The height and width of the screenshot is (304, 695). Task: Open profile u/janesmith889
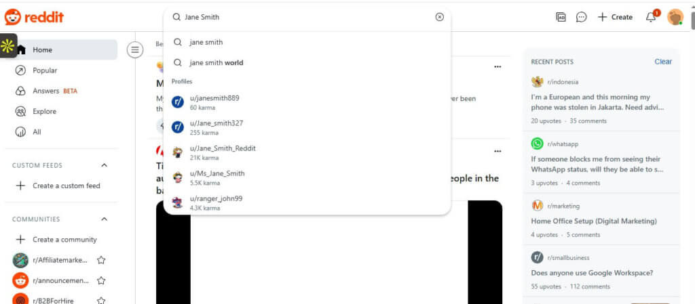(x=307, y=102)
